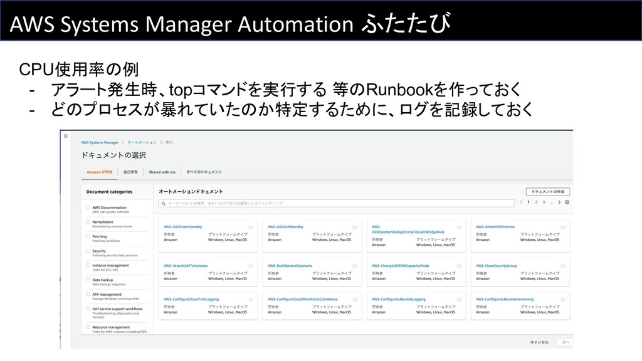Click the ドキュメントの作成 button

point(548,192)
